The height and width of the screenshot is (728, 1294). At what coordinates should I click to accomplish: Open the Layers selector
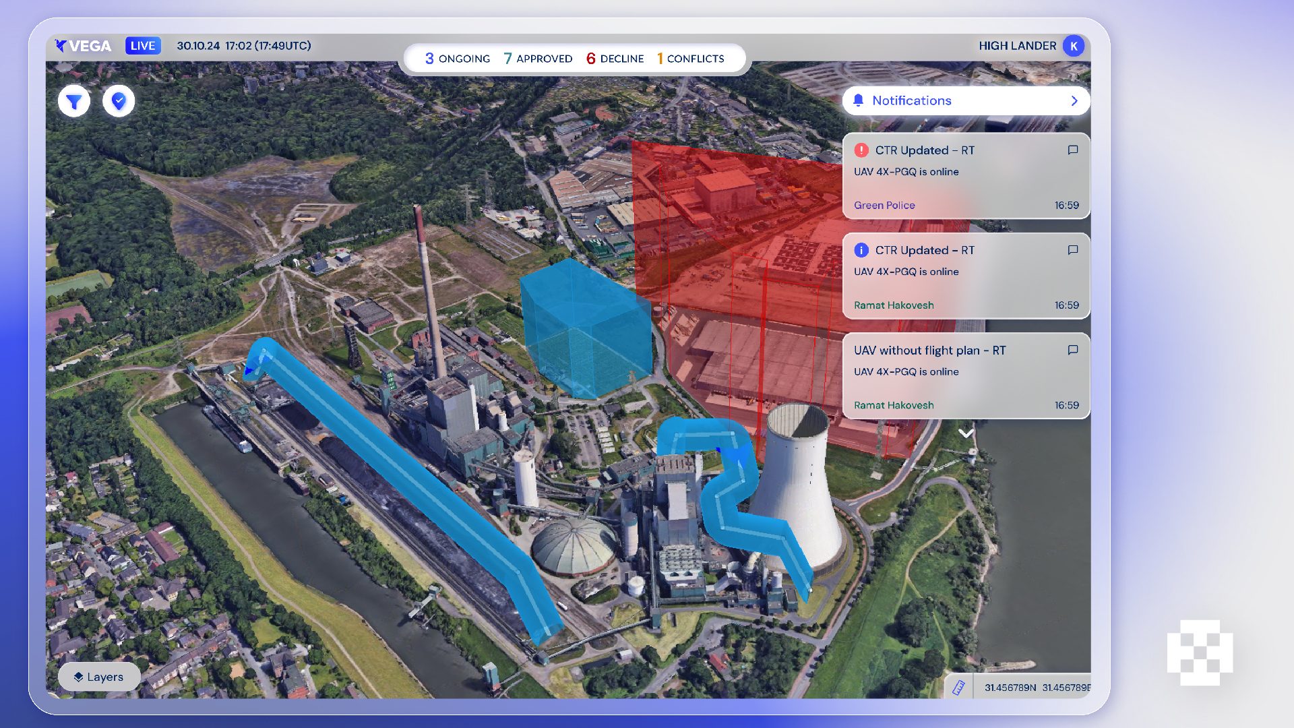[99, 677]
